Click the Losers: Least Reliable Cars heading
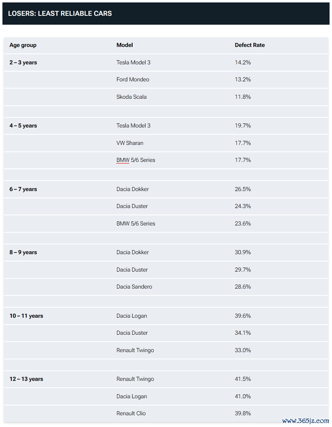The image size is (332, 427). pyautogui.click(x=60, y=13)
